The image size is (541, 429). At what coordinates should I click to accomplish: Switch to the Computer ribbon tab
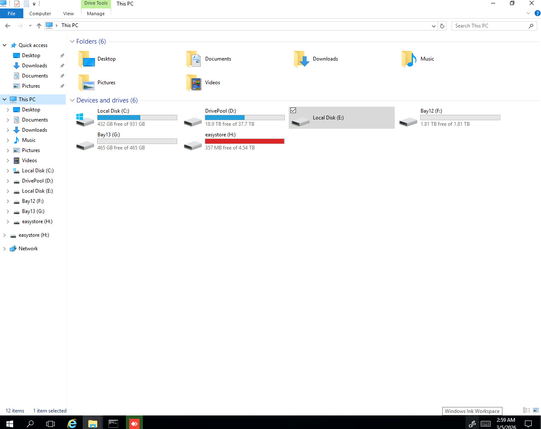coord(40,14)
